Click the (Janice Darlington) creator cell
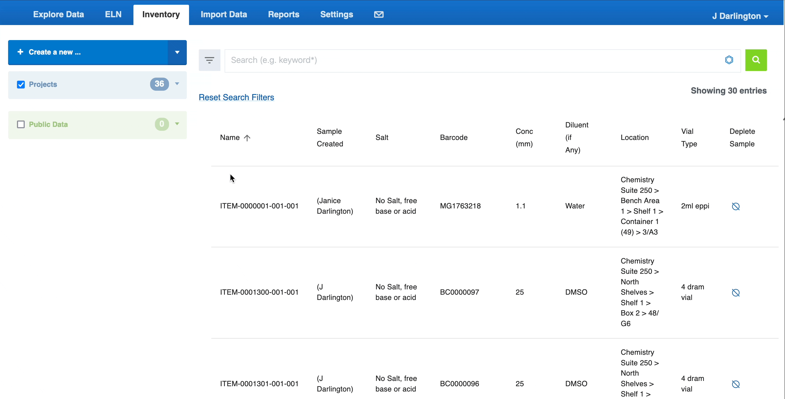 pyautogui.click(x=335, y=206)
